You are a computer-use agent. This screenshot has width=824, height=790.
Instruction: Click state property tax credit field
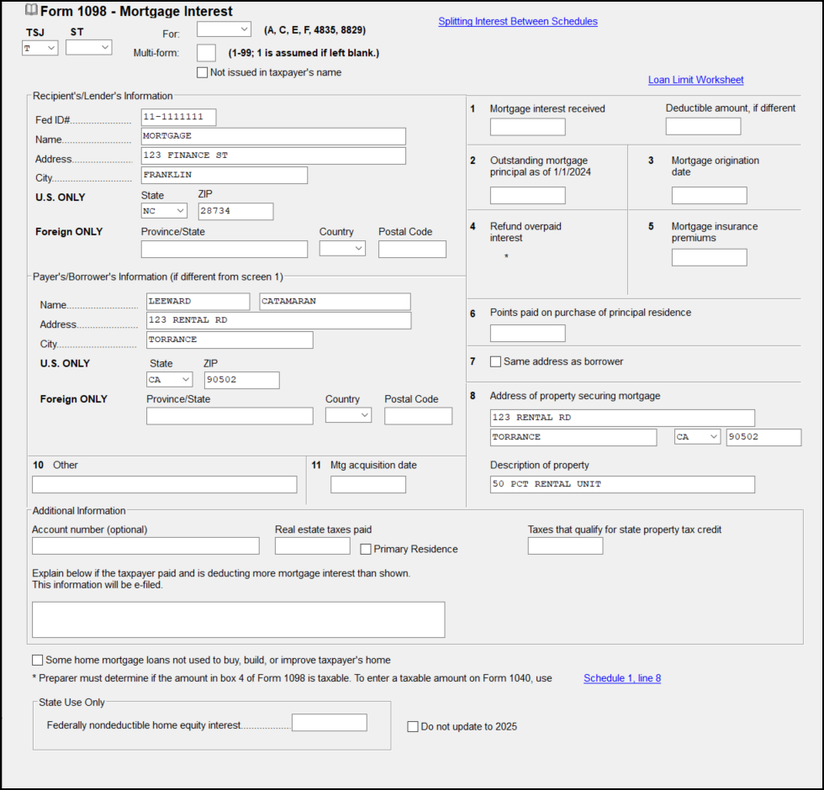tap(565, 545)
